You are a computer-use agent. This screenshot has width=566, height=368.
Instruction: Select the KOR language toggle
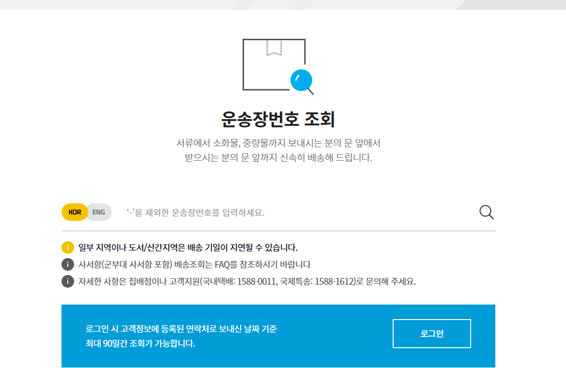coord(75,213)
